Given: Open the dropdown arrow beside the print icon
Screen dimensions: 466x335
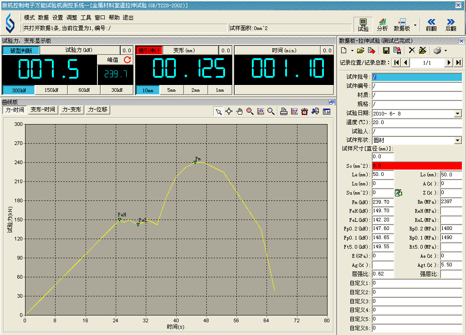Looking at the screenshot, I should click(x=446, y=50).
